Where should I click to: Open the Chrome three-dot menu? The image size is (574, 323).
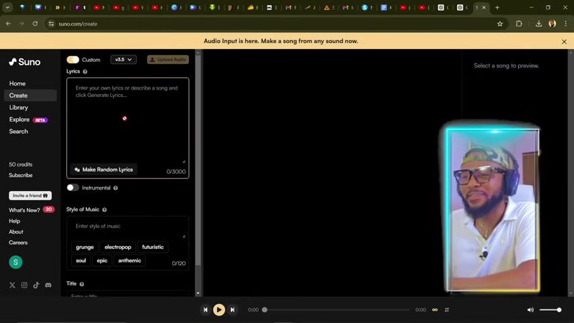pyautogui.click(x=566, y=24)
